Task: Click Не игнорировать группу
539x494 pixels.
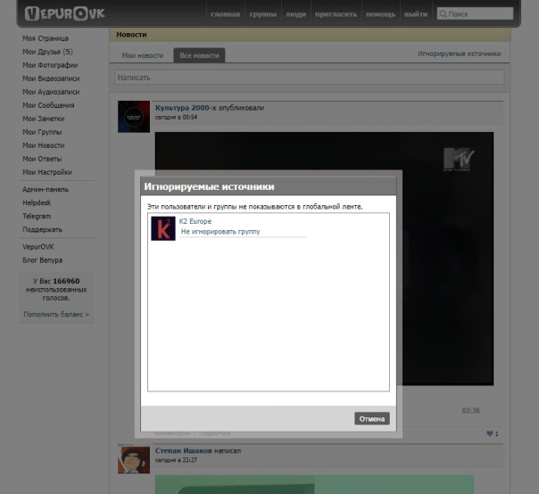Action: 220,232
